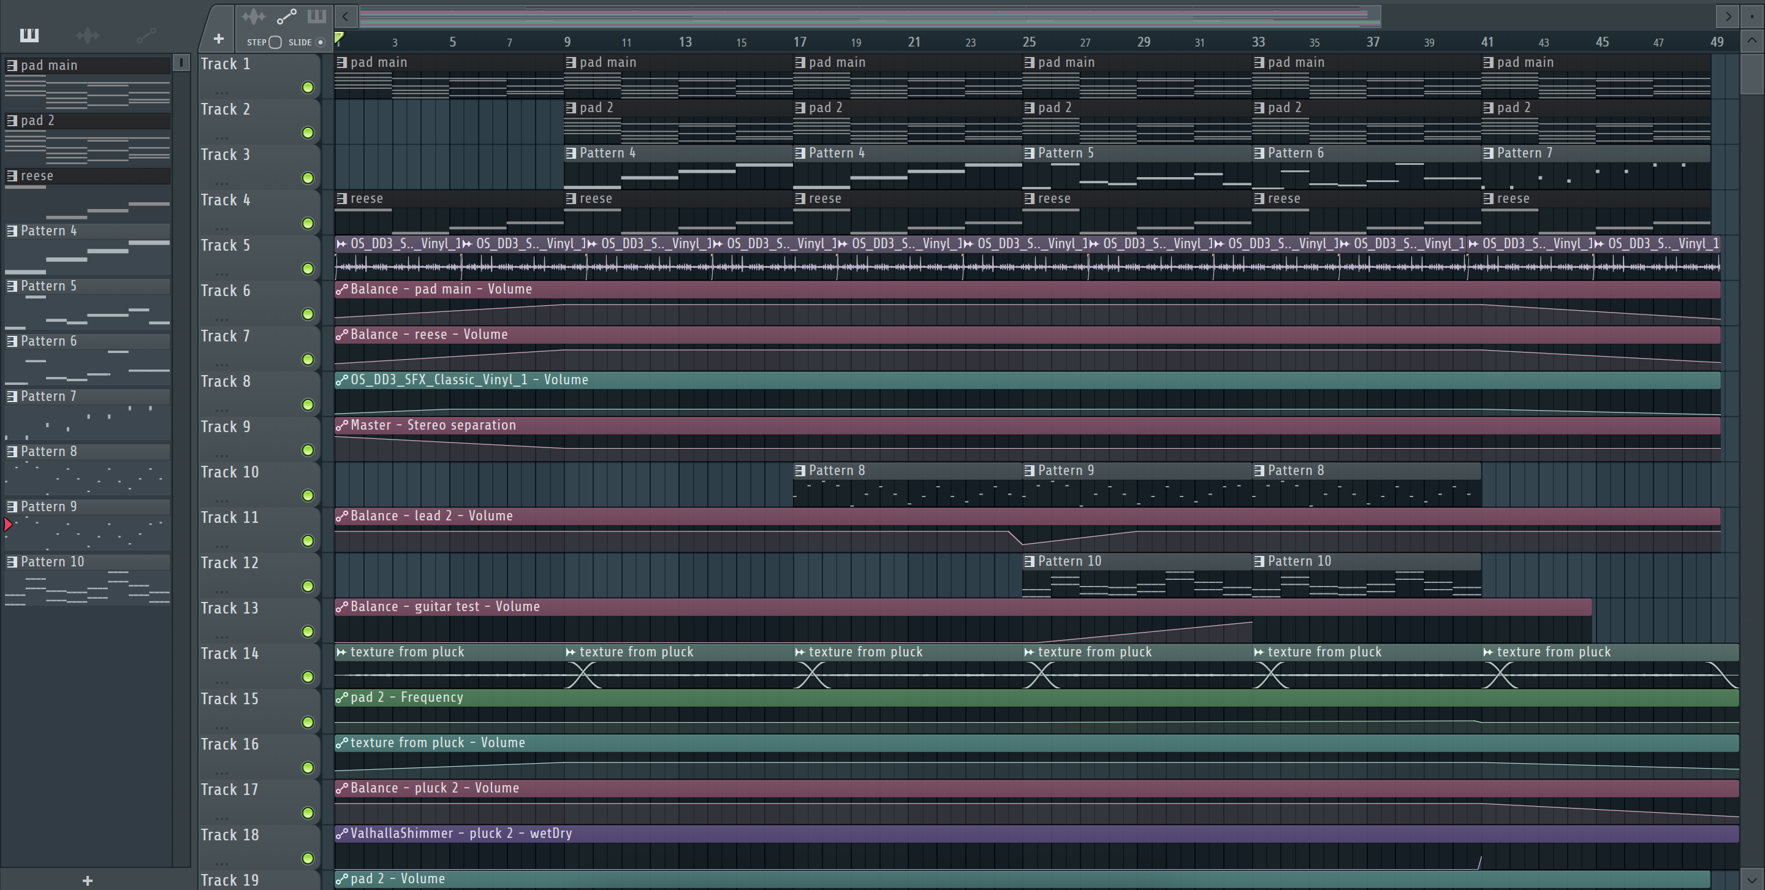
Task: Click the plus button next to STEP
Action: tap(219, 40)
